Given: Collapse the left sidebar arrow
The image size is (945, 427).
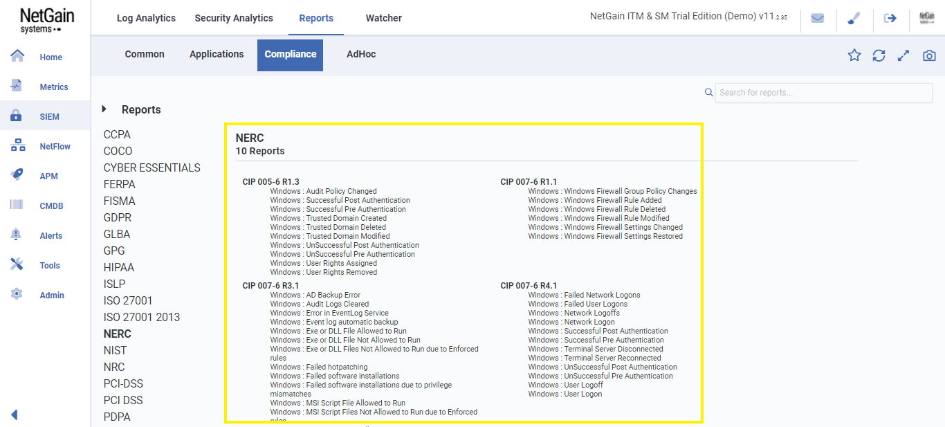Looking at the screenshot, I should pos(14,415).
